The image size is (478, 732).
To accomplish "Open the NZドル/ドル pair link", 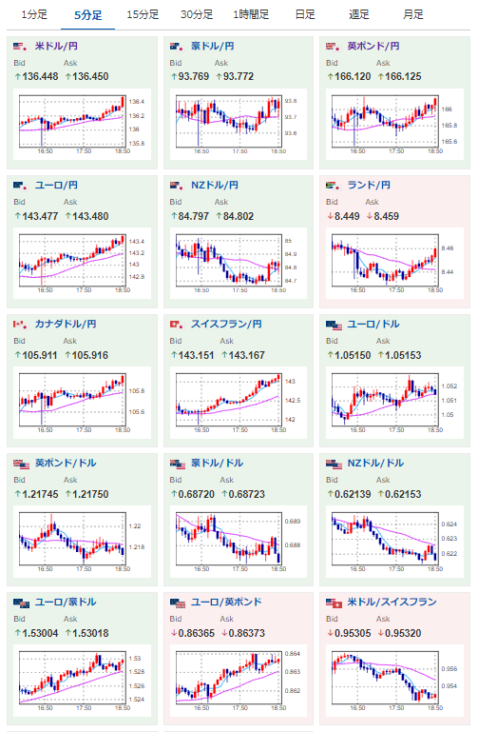I will click(x=375, y=464).
